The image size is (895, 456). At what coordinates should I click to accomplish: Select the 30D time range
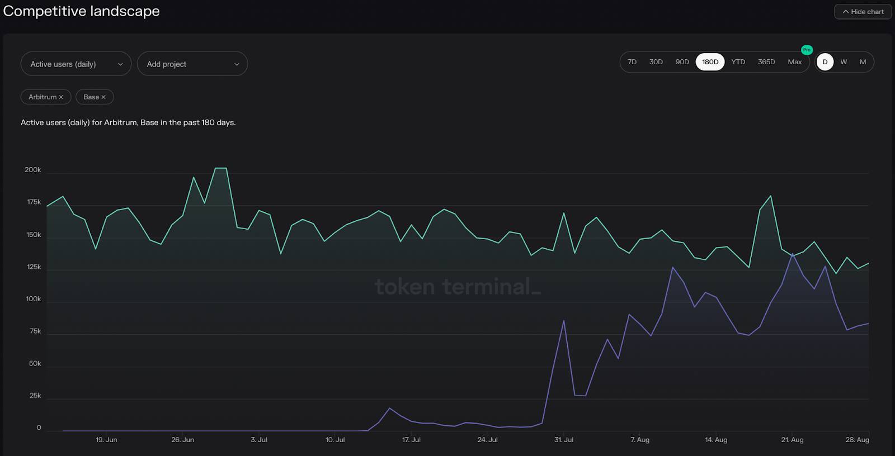(656, 62)
